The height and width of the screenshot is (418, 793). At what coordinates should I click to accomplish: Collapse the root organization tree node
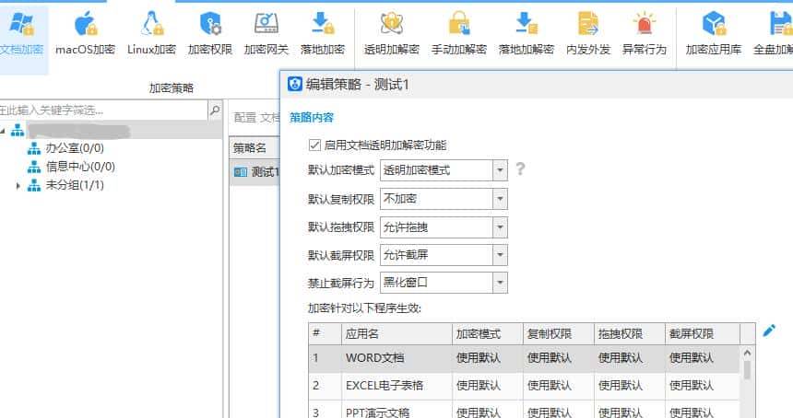coord(3,131)
